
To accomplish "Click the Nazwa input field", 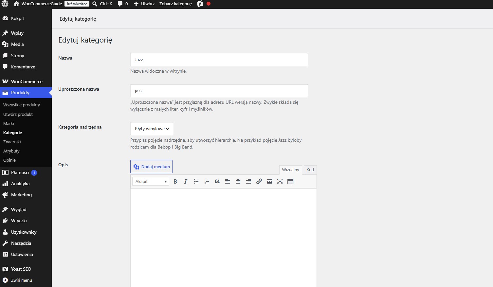I will (219, 60).
